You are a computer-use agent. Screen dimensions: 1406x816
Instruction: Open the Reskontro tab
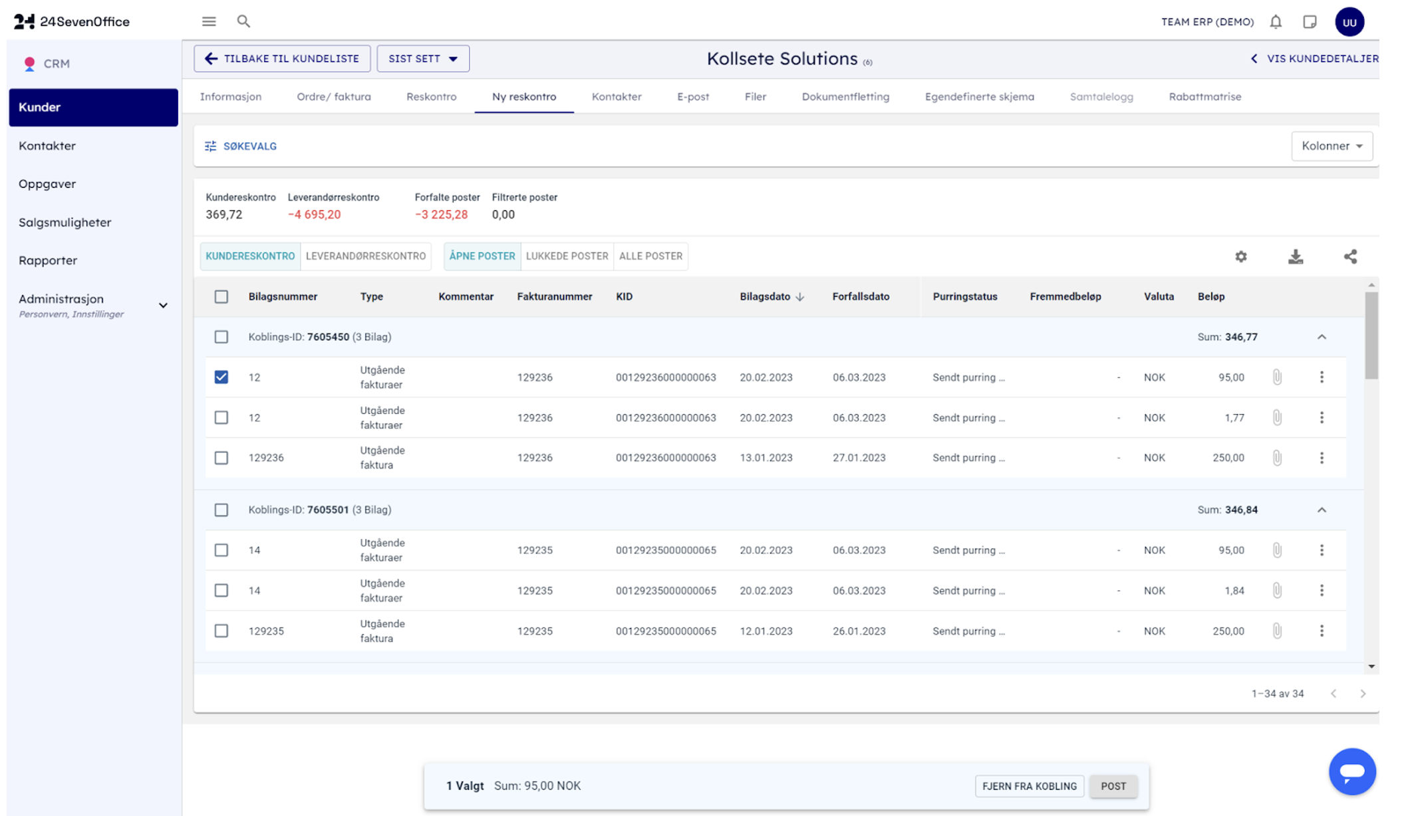(432, 96)
